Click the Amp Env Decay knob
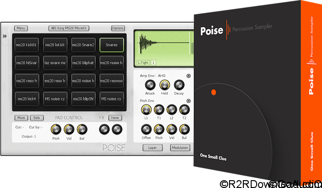322x188 pixels. pyautogui.click(x=179, y=85)
